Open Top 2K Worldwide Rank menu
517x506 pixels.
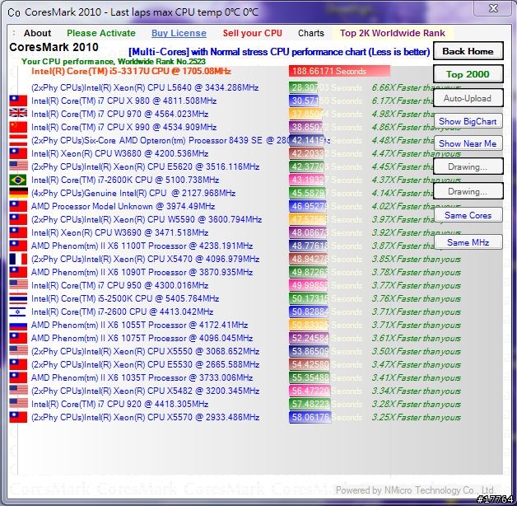coord(393,33)
